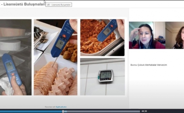Screen dimensions: 184x113
Task: Select the sliced meat thermometer photo
Action: coord(55,57)
